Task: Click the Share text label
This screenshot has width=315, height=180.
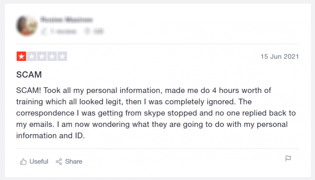Action: (x=74, y=162)
